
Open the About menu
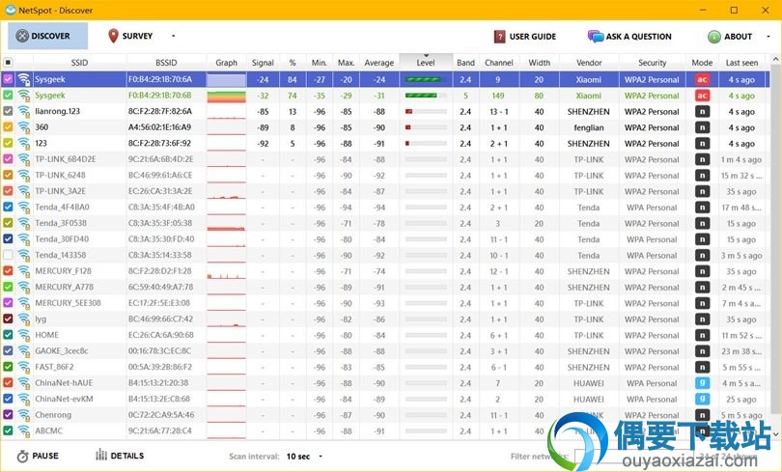tap(730, 37)
